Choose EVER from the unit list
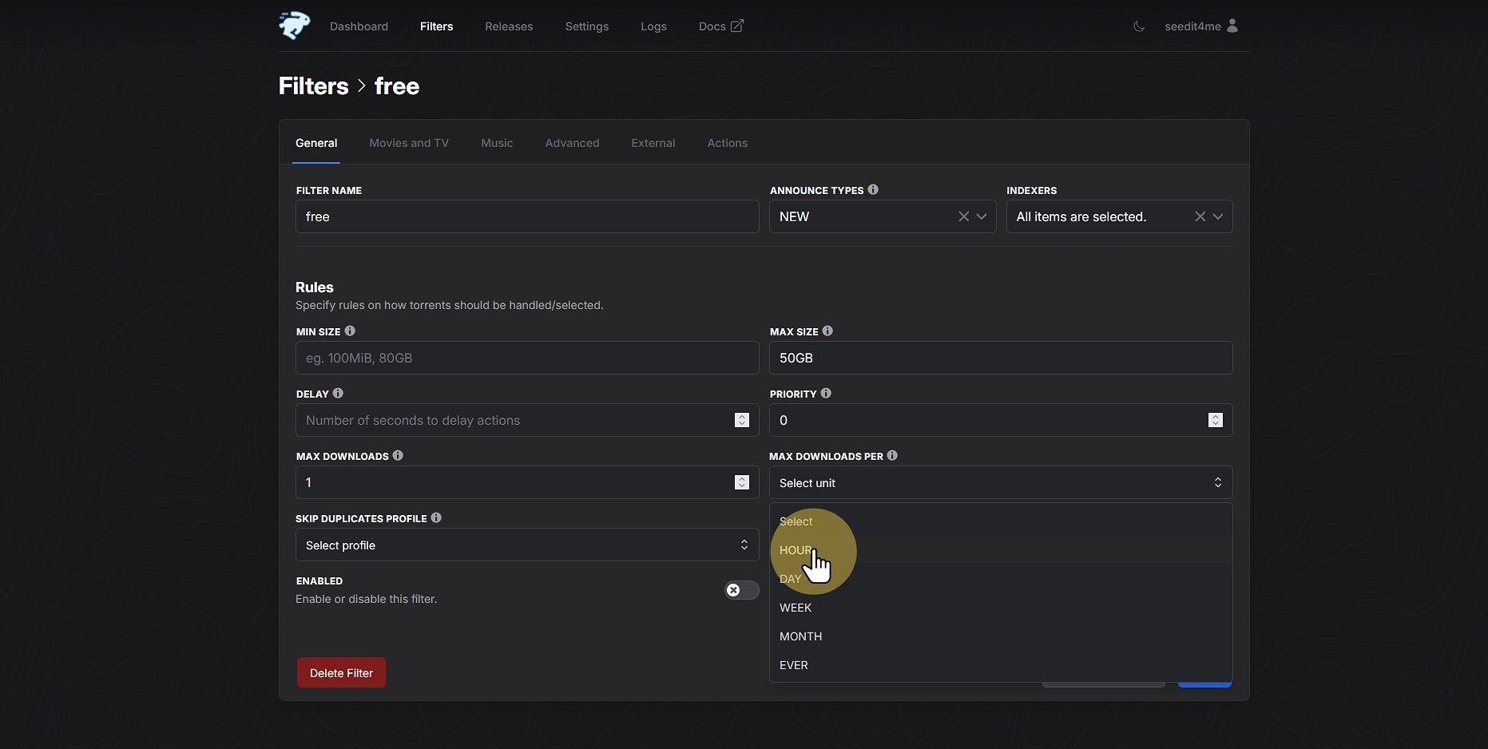 (1001, 665)
